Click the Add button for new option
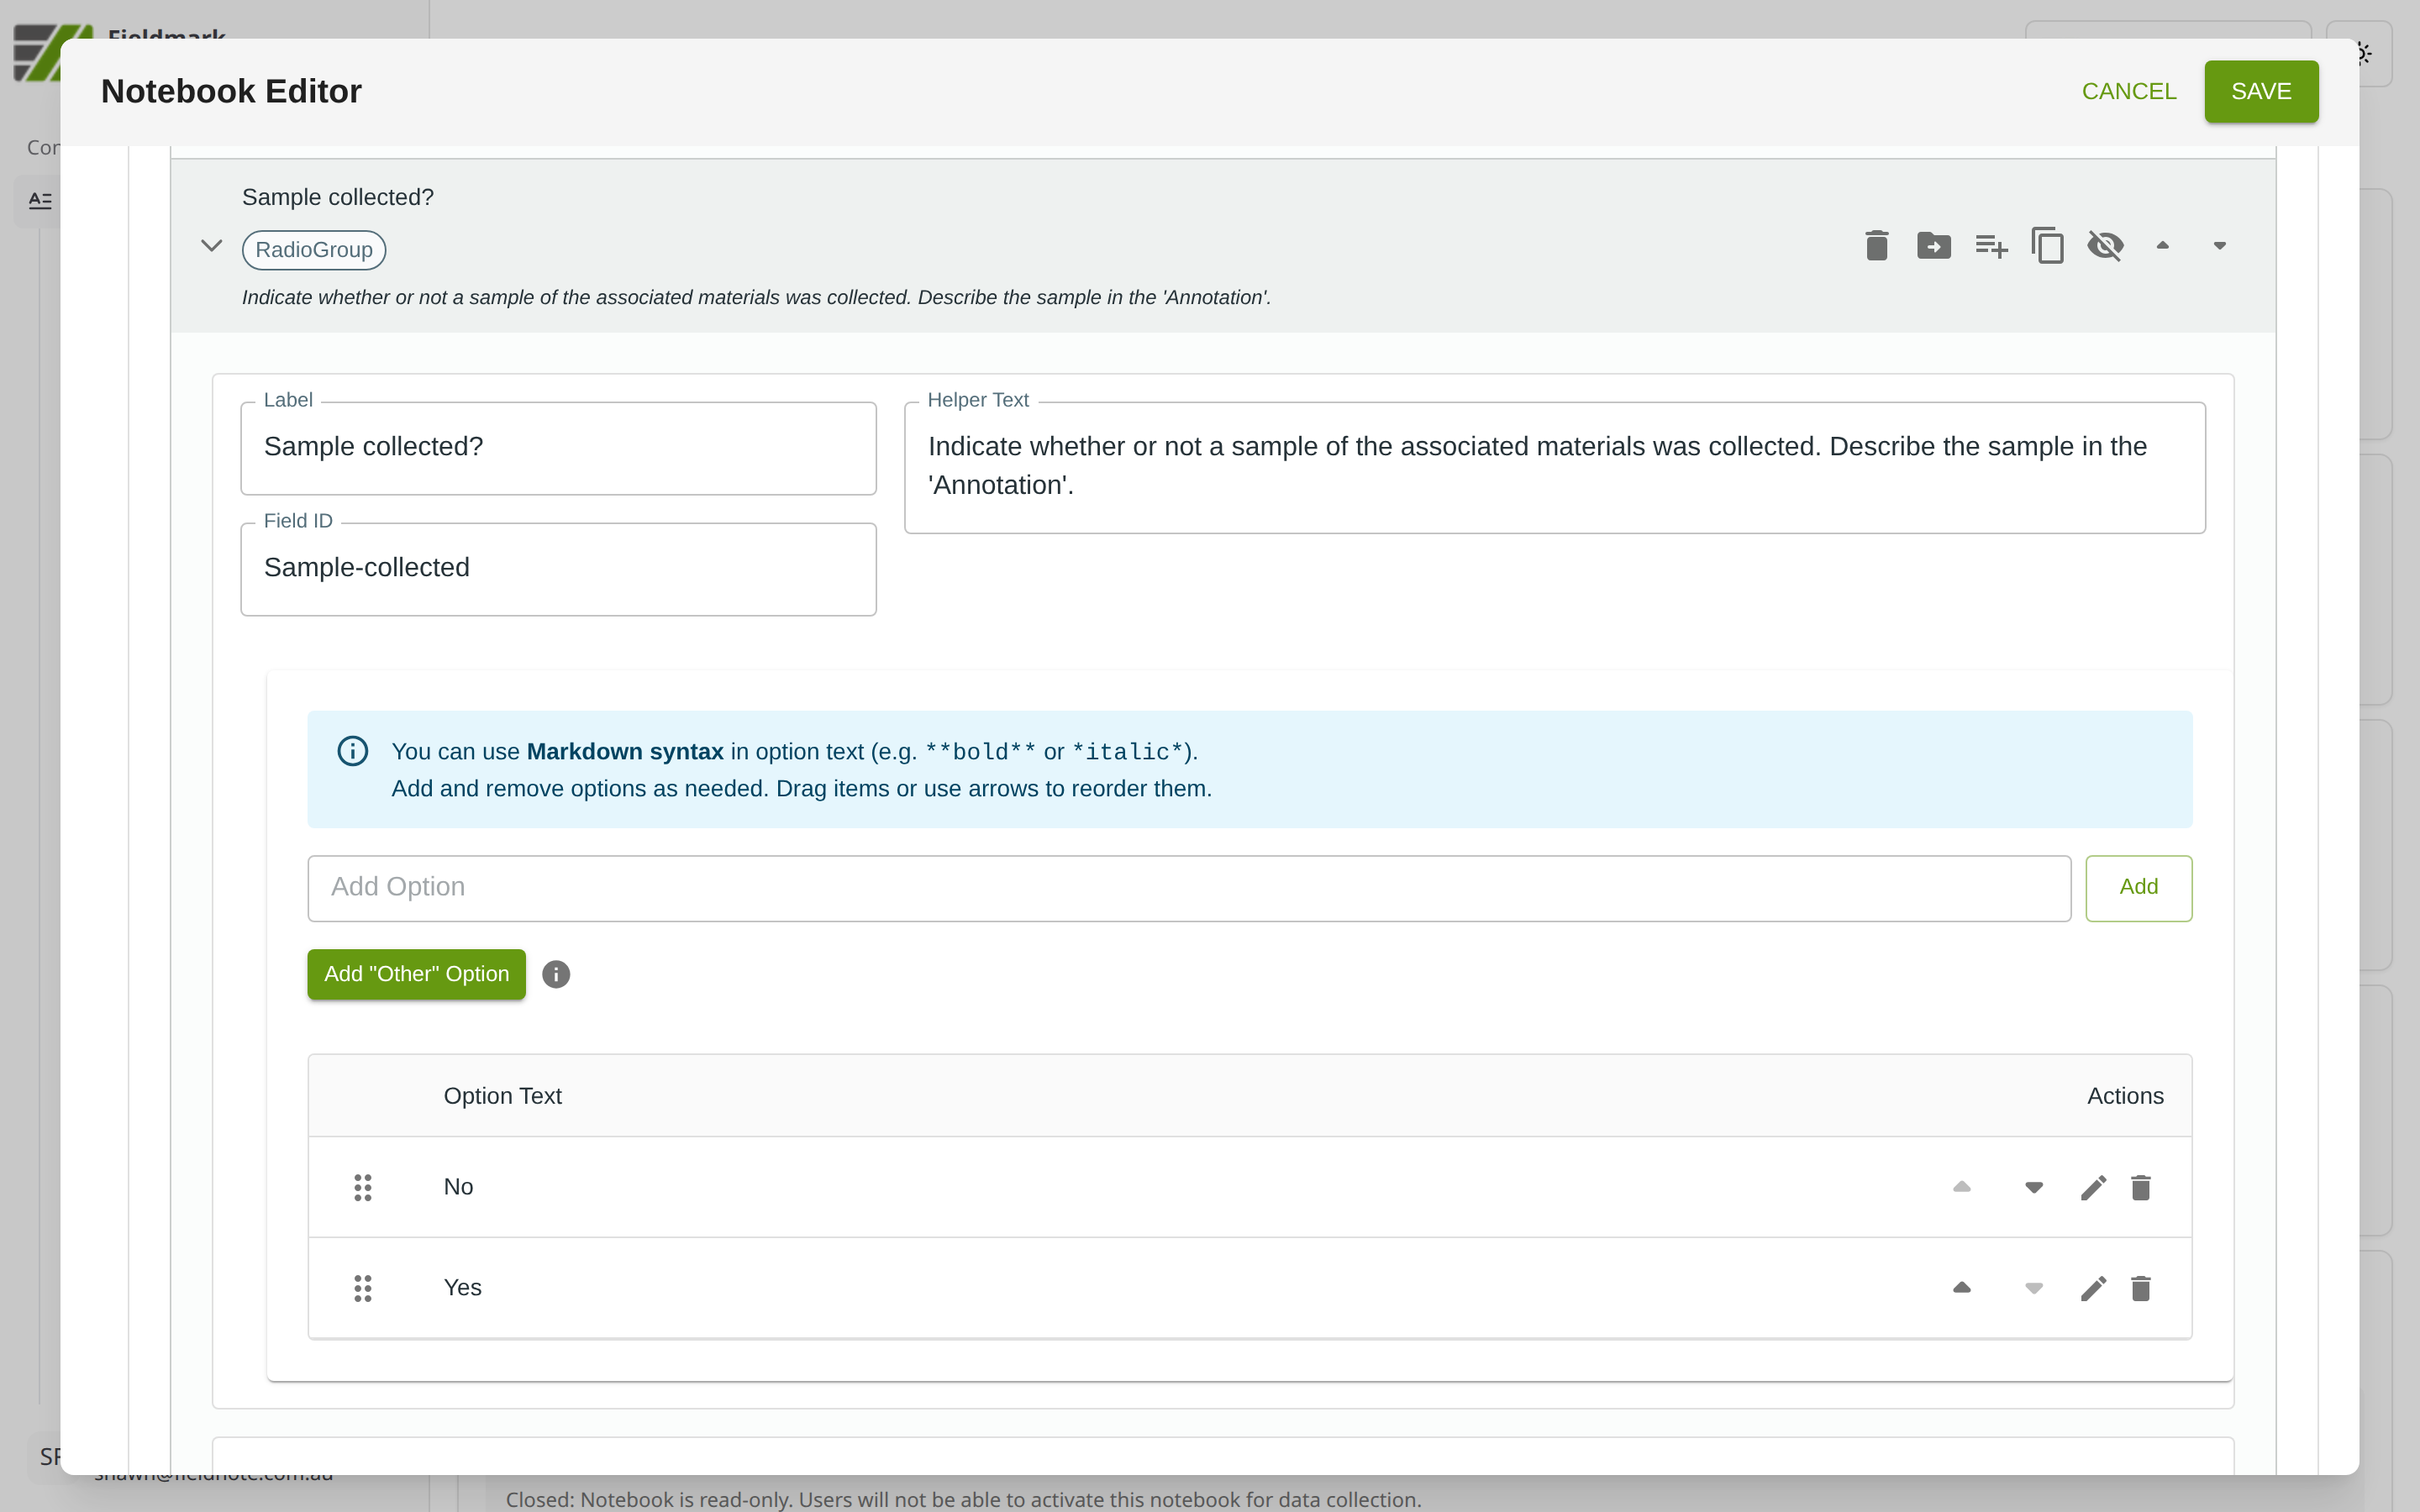The height and width of the screenshot is (1512, 2420). pyautogui.click(x=2138, y=887)
